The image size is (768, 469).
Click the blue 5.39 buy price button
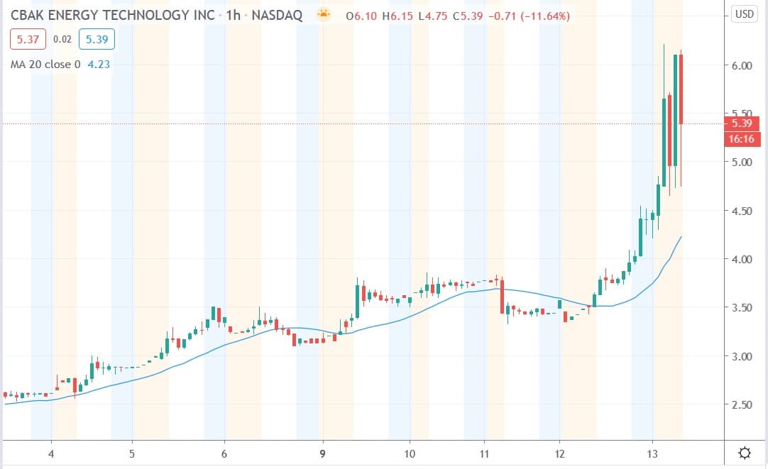click(x=97, y=40)
